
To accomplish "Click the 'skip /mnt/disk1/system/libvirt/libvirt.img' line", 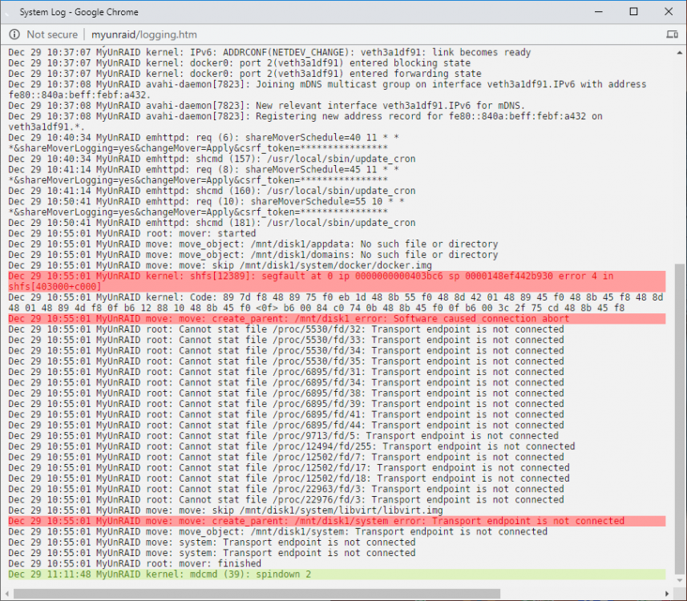I will point(225,510).
